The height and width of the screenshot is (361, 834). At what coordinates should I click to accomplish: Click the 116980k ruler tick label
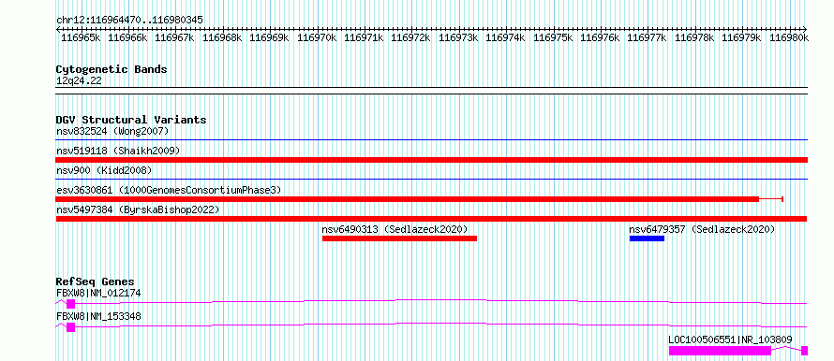click(789, 37)
